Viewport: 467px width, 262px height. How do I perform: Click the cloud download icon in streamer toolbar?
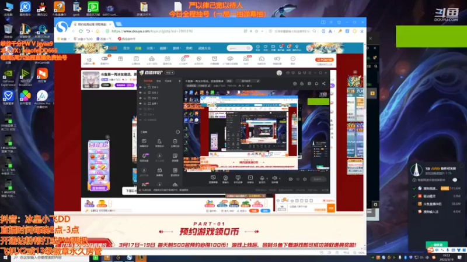[230, 59]
